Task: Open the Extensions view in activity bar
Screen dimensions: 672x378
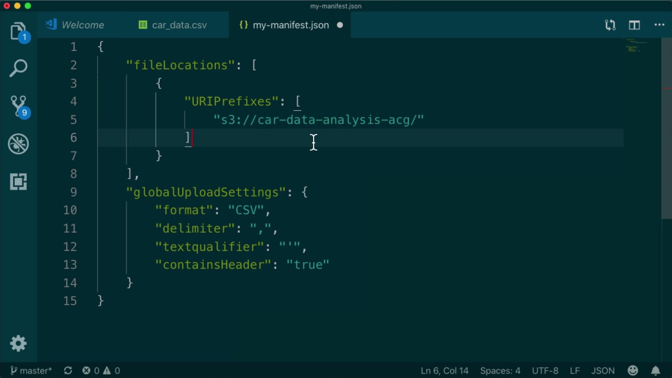Action: tap(18, 182)
